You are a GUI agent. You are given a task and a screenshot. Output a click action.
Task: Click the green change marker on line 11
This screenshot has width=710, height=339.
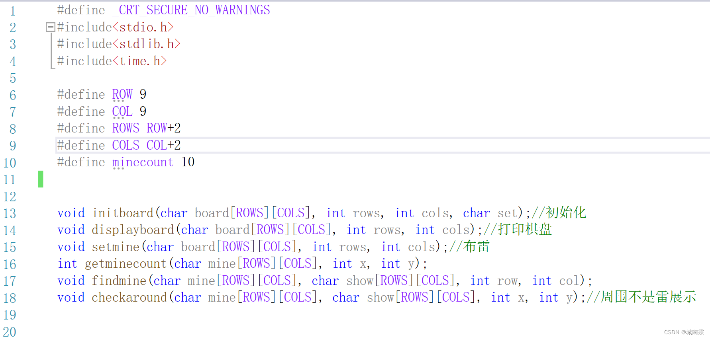point(41,179)
